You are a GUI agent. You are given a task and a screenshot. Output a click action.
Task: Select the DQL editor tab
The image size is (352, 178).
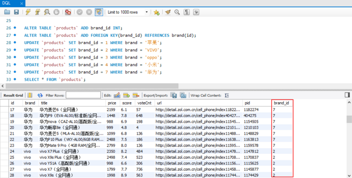tap(7, 3)
